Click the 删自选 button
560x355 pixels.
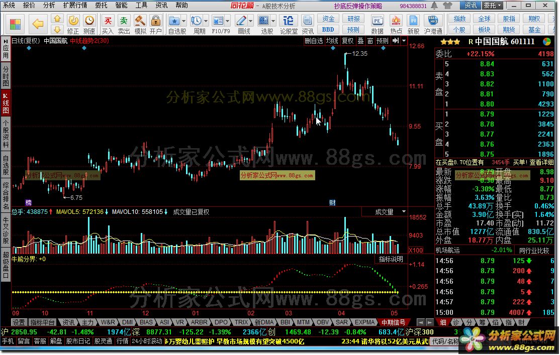pos(314,41)
